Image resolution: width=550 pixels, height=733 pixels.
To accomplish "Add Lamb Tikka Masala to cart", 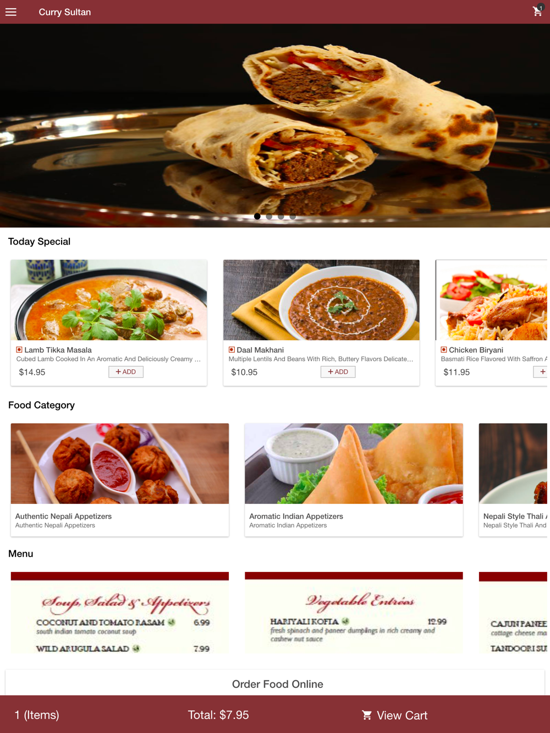I will 126,372.
